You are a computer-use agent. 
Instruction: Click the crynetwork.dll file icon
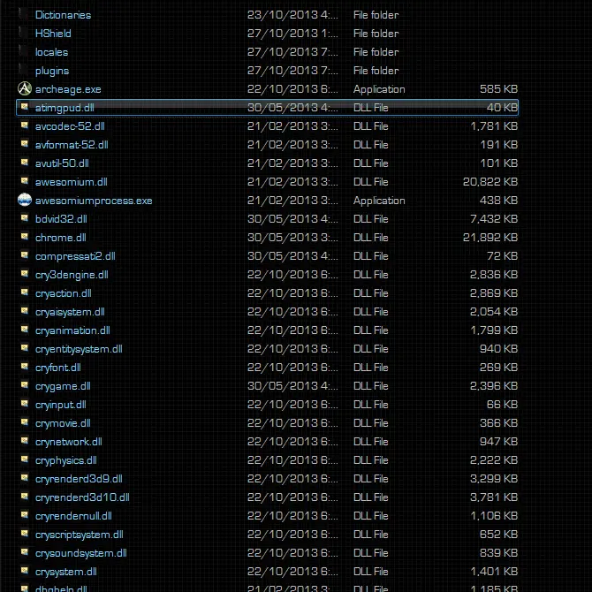(x=25, y=441)
